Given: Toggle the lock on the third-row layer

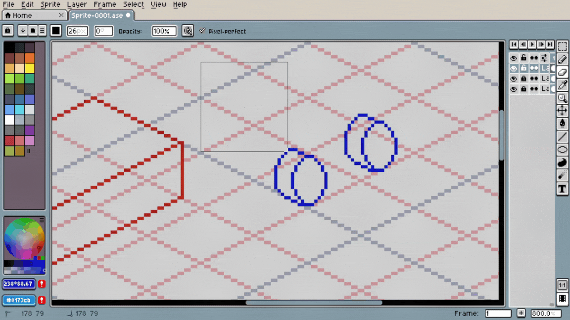Looking at the screenshot, I should click(523, 79).
